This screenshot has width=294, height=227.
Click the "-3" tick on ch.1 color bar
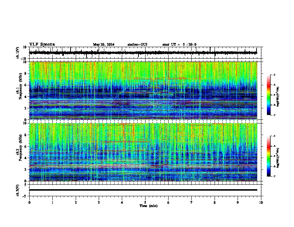(x=274, y=75)
